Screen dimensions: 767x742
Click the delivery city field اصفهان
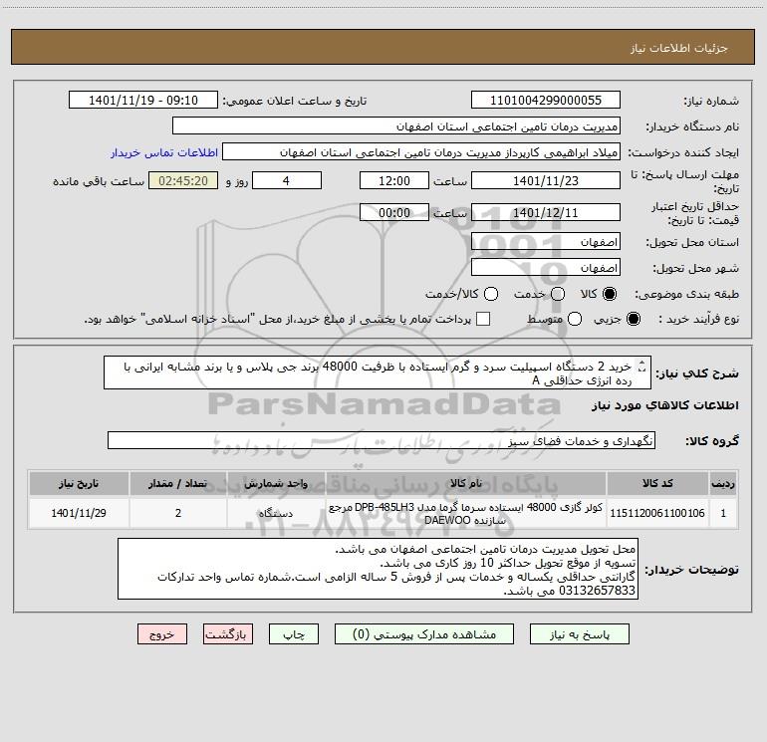pyautogui.click(x=546, y=268)
